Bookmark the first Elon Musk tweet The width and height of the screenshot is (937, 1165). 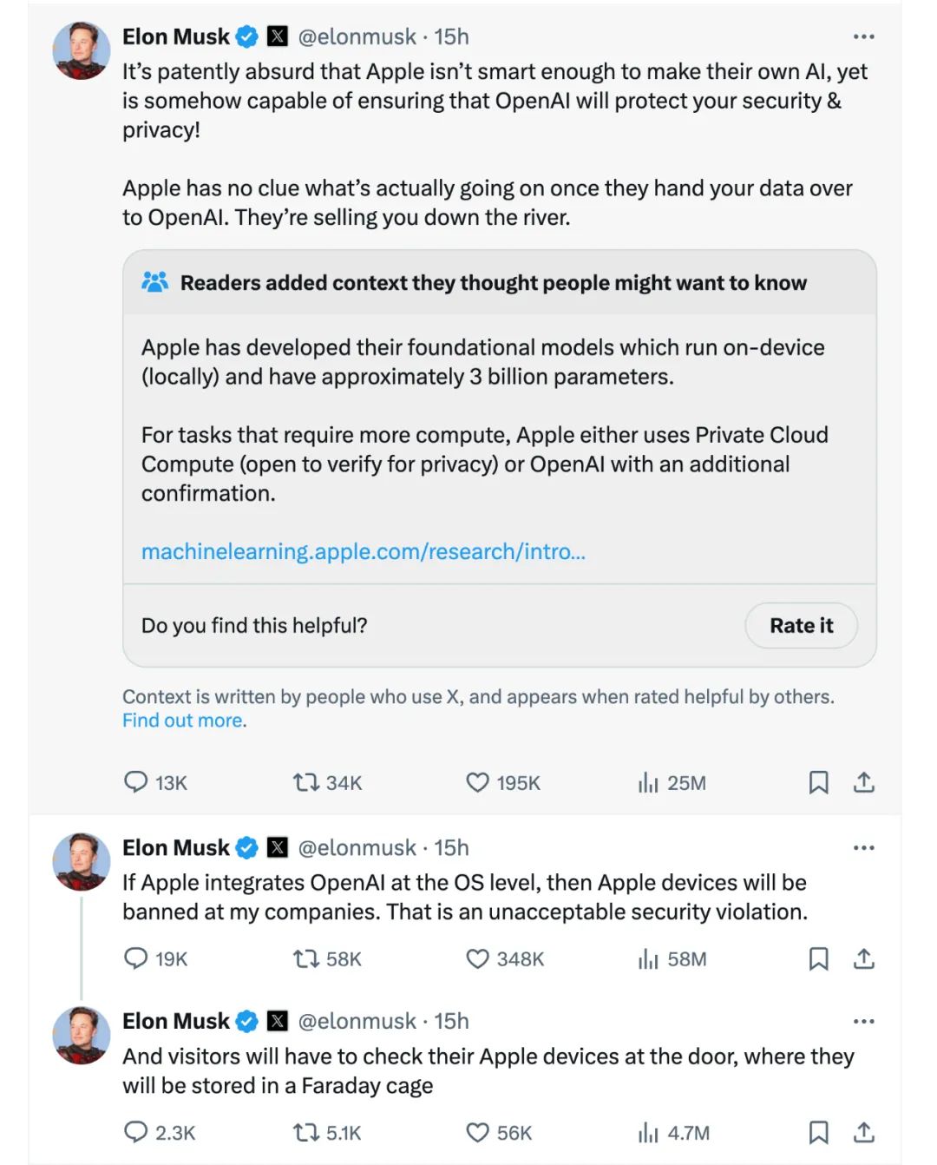pyautogui.click(x=818, y=782)
